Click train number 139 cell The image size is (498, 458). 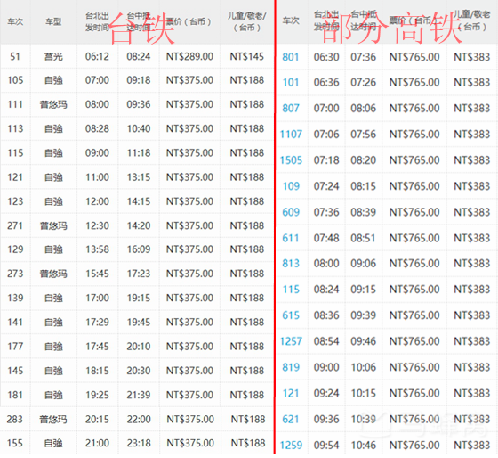click(x=15, y=299)
